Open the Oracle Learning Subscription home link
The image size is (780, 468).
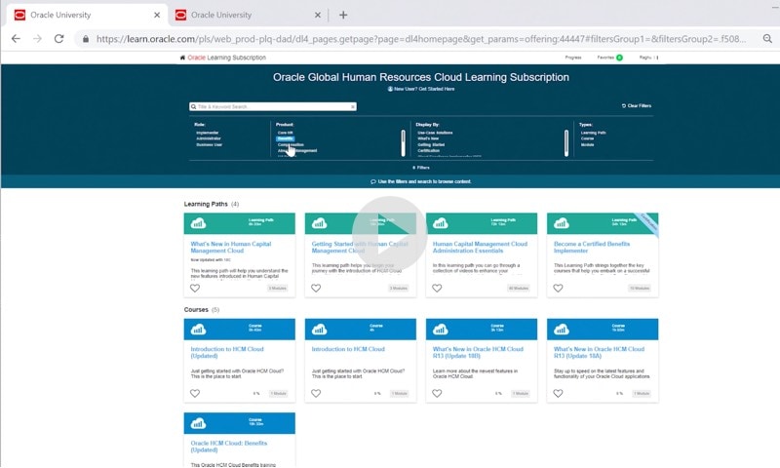coord(227,58)
